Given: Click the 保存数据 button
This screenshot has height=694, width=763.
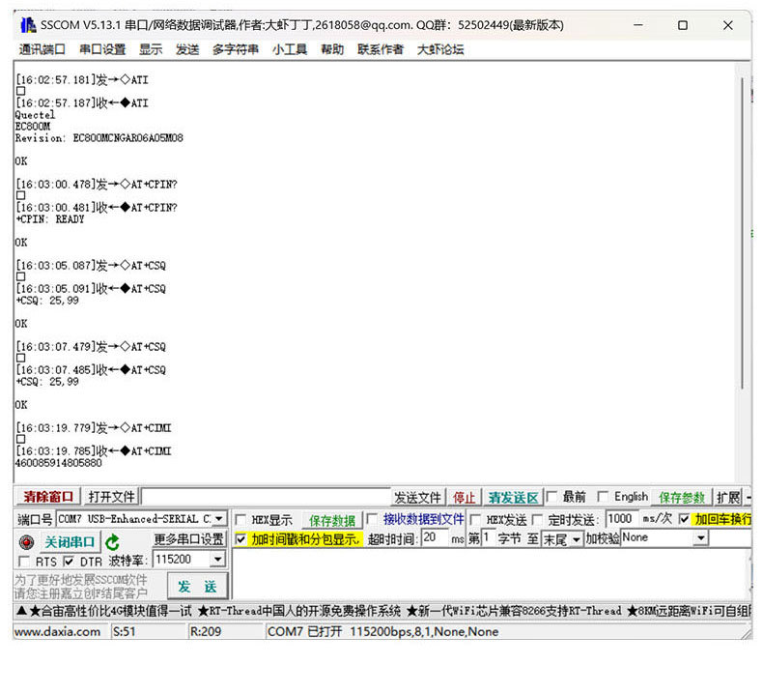Looking at the screenshot, I should [x=332, y=520].
